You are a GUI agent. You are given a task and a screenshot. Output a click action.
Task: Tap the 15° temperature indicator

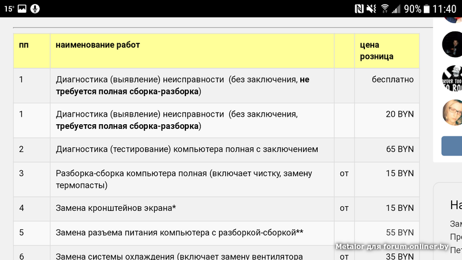tap(9, 9)
